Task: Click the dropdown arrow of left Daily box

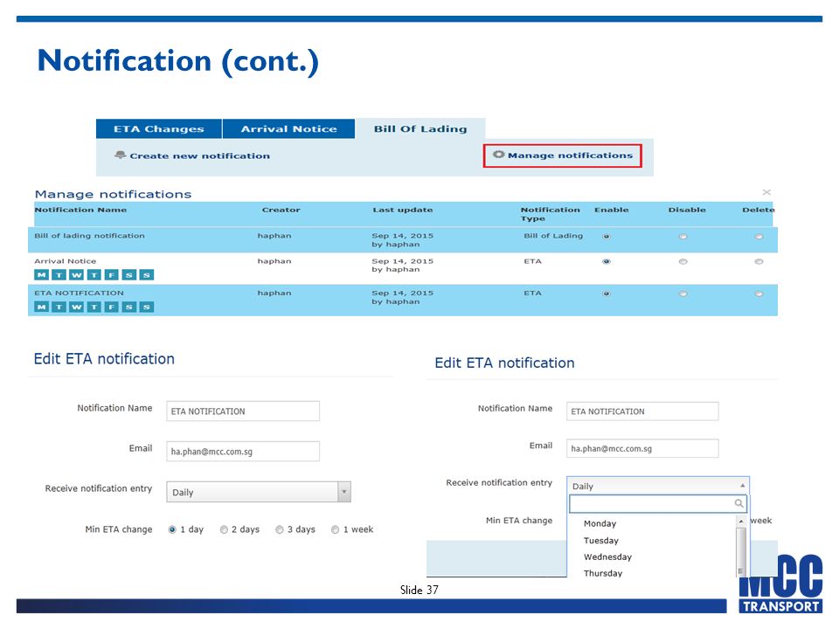Action: pos(344,492)
